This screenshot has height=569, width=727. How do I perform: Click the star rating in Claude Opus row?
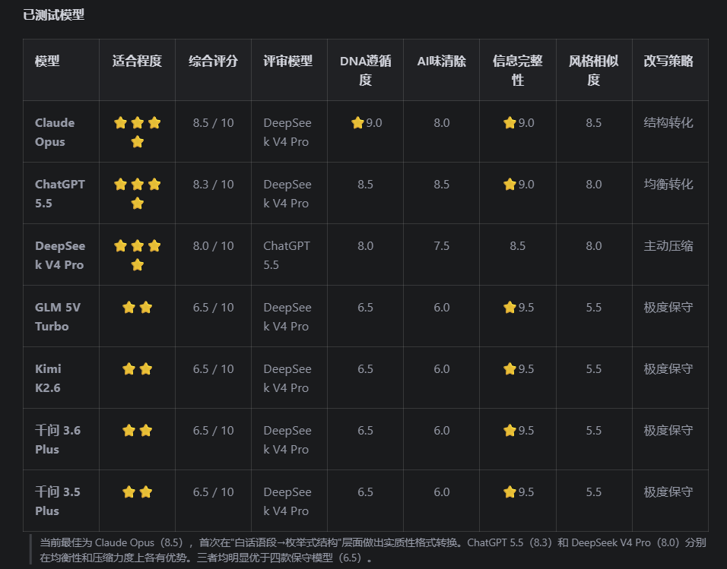coord(137,132)
